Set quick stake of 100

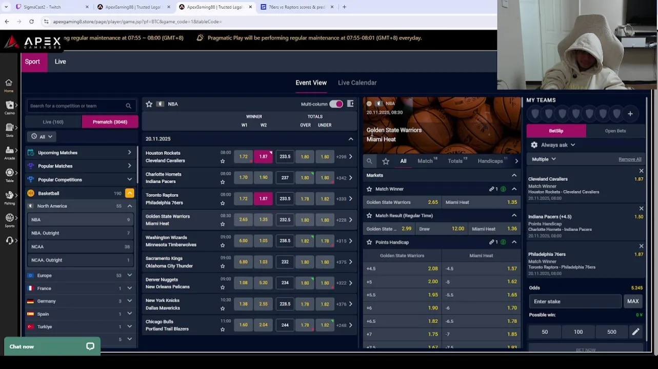[x=578, y=332]
